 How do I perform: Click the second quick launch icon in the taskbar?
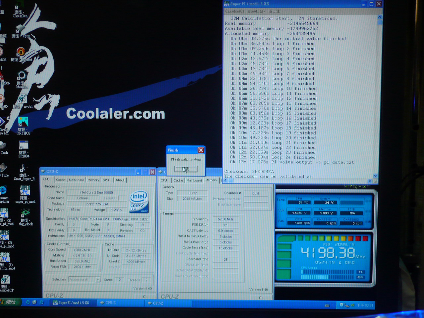34,302
